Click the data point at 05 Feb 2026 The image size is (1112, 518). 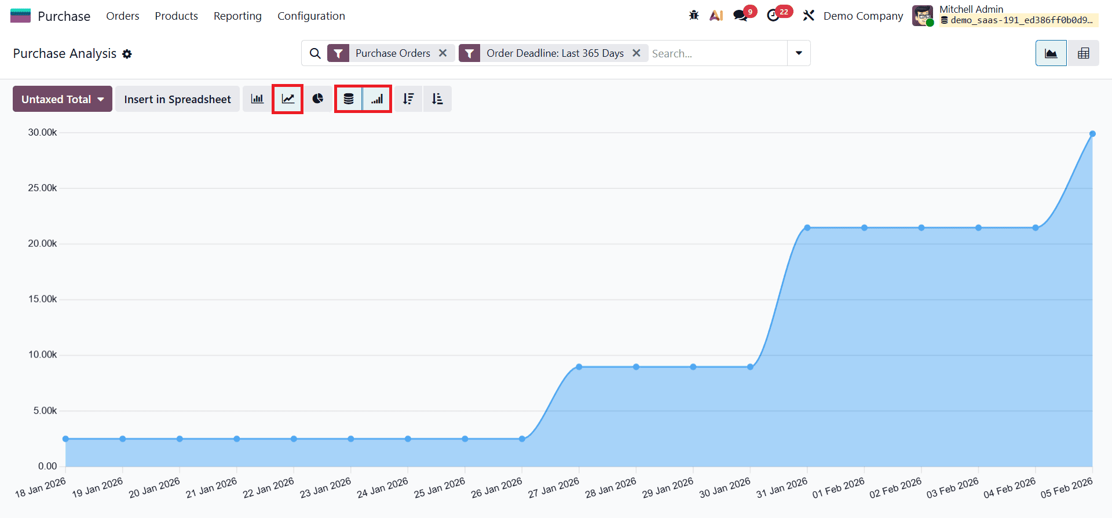1092,134
